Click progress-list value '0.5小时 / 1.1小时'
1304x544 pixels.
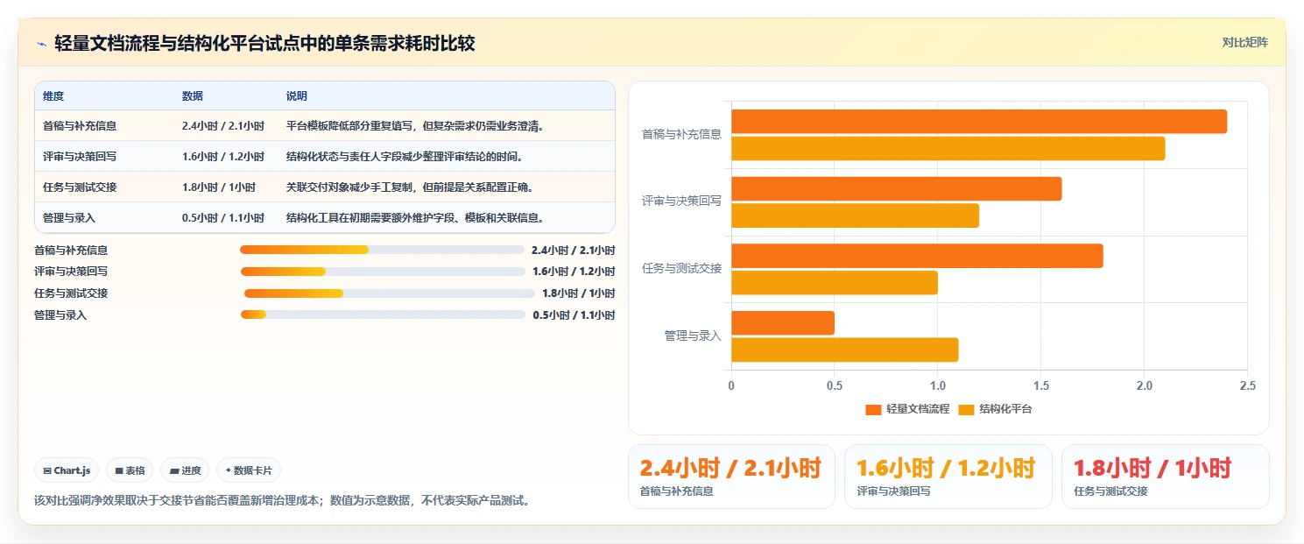tap(574, 315)
